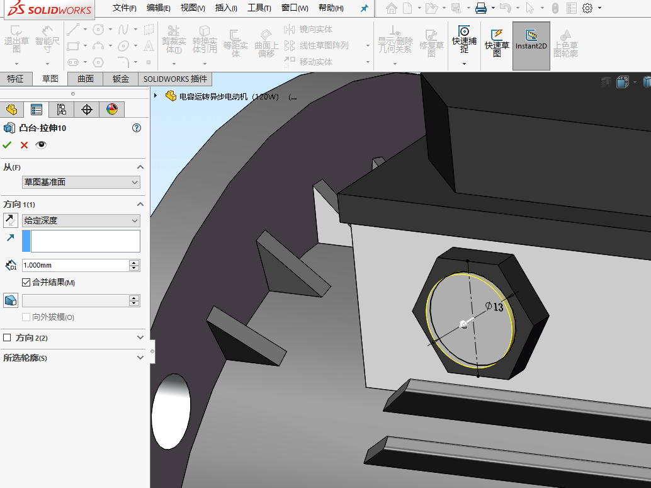
Task: Click the reverse direction button beside 给定深度
Action: click(x=10, y=220)
